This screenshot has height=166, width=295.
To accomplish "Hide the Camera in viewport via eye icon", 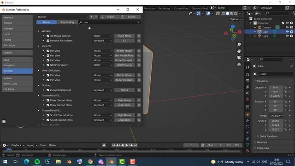I will pos(287,27).
